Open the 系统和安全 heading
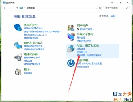The width and height of the screenshot is (133, 102). [31, 25]
